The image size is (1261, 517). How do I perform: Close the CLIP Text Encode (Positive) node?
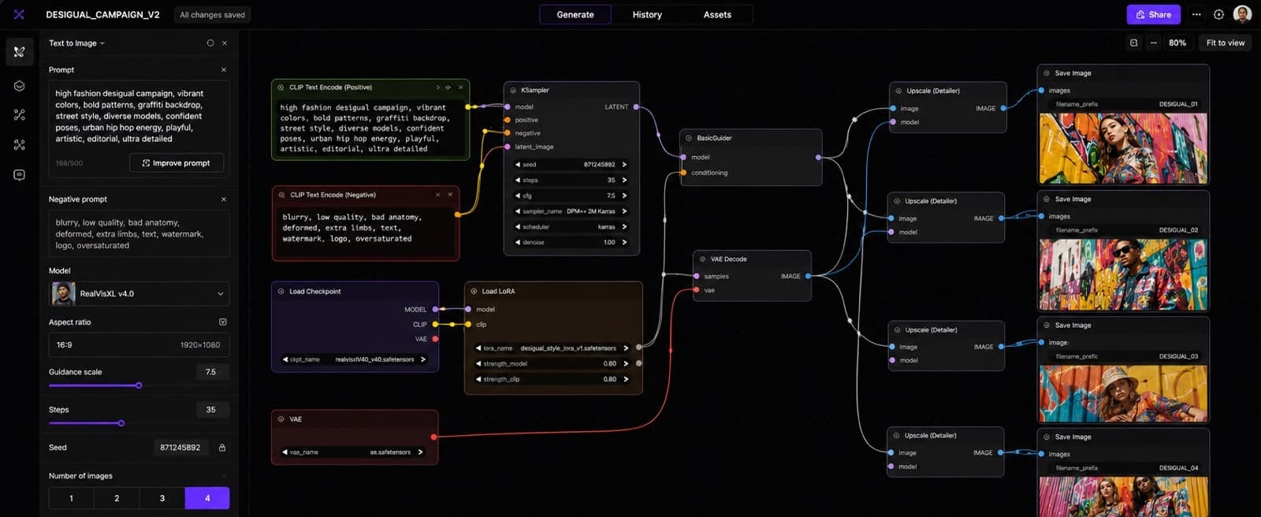(461, 87)
